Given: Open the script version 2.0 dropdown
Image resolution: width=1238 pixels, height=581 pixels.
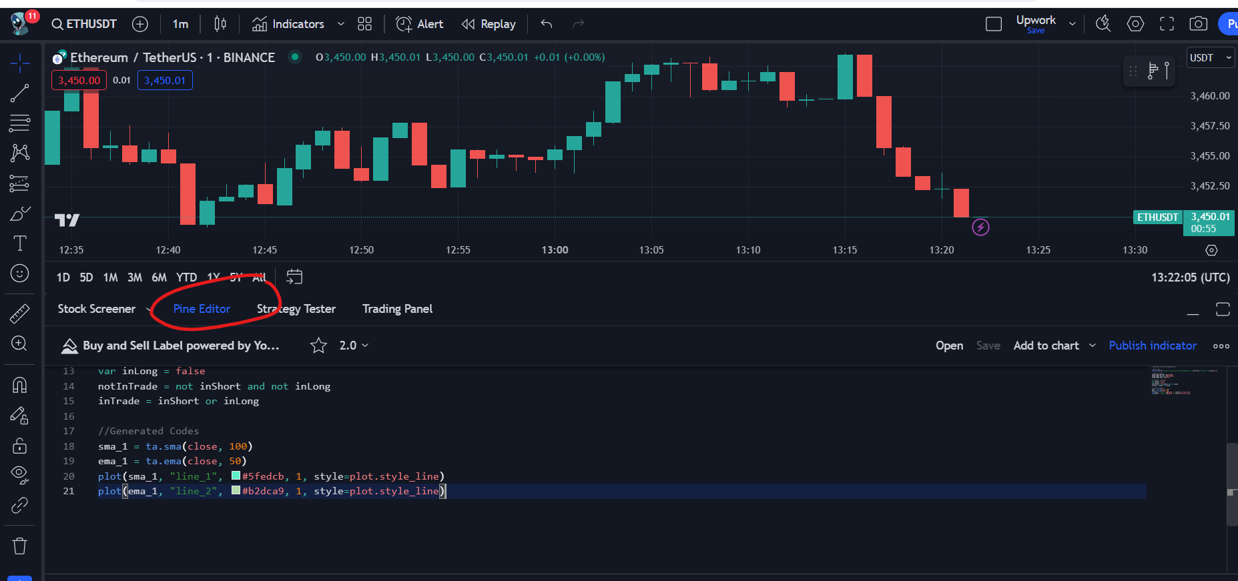Looking at the screenshot, I should click(x=354, y=346).
